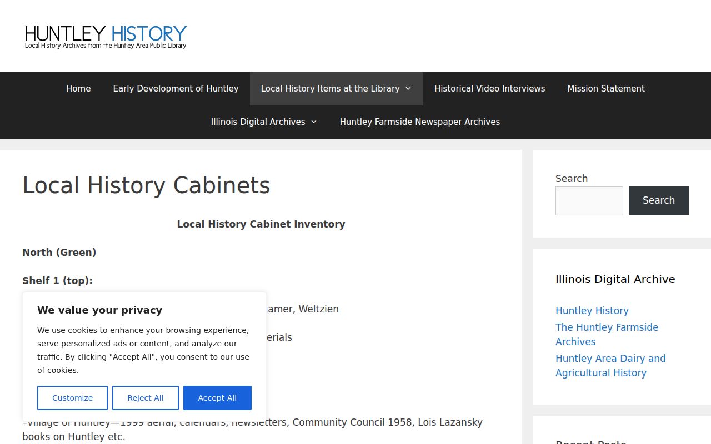Open Local History Items at the Library page
The width and height of the screenshot is (711, 444).
pyautogui.click(x=330, y=89)
